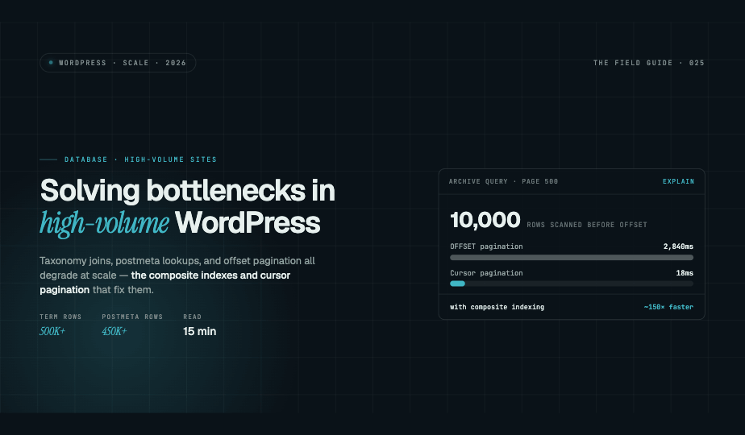Viewport: 745px width, 435px height.
Task: Click 'with composite indexing' text
Action: pyautogui.click(x=497, y=307)
